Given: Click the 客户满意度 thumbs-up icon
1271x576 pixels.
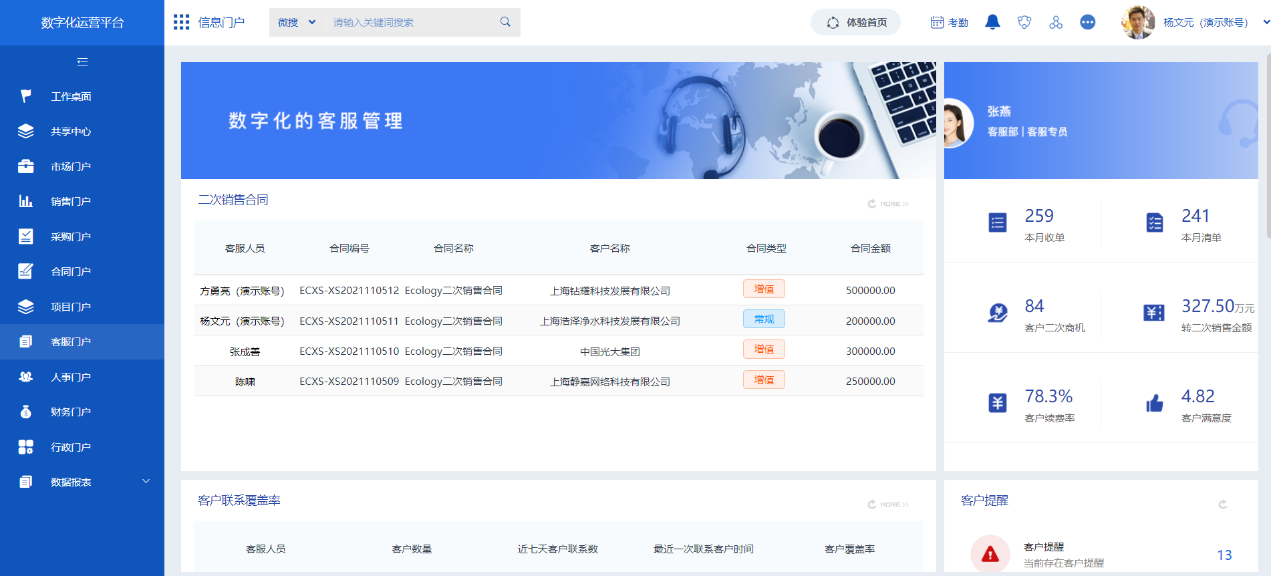Looking at the screenshot, I should [1155, 403].
